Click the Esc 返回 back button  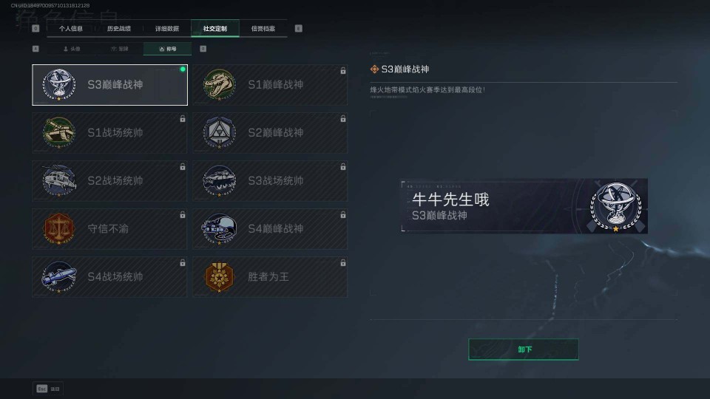pos(48,389)
